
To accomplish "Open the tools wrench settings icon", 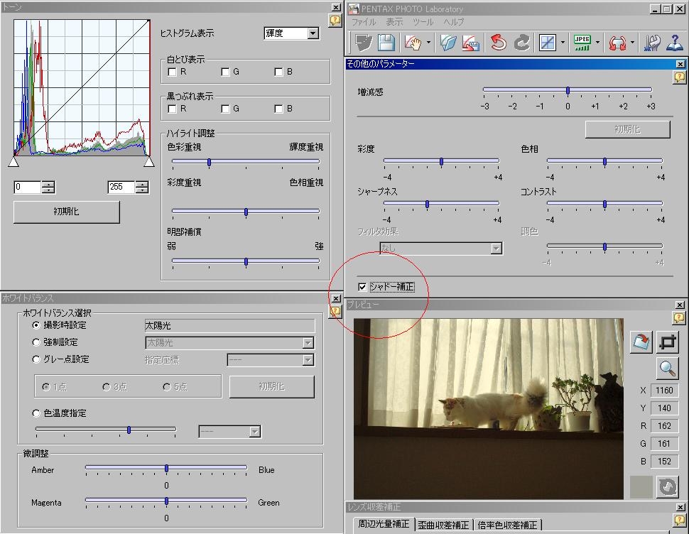I will [652, 43].
